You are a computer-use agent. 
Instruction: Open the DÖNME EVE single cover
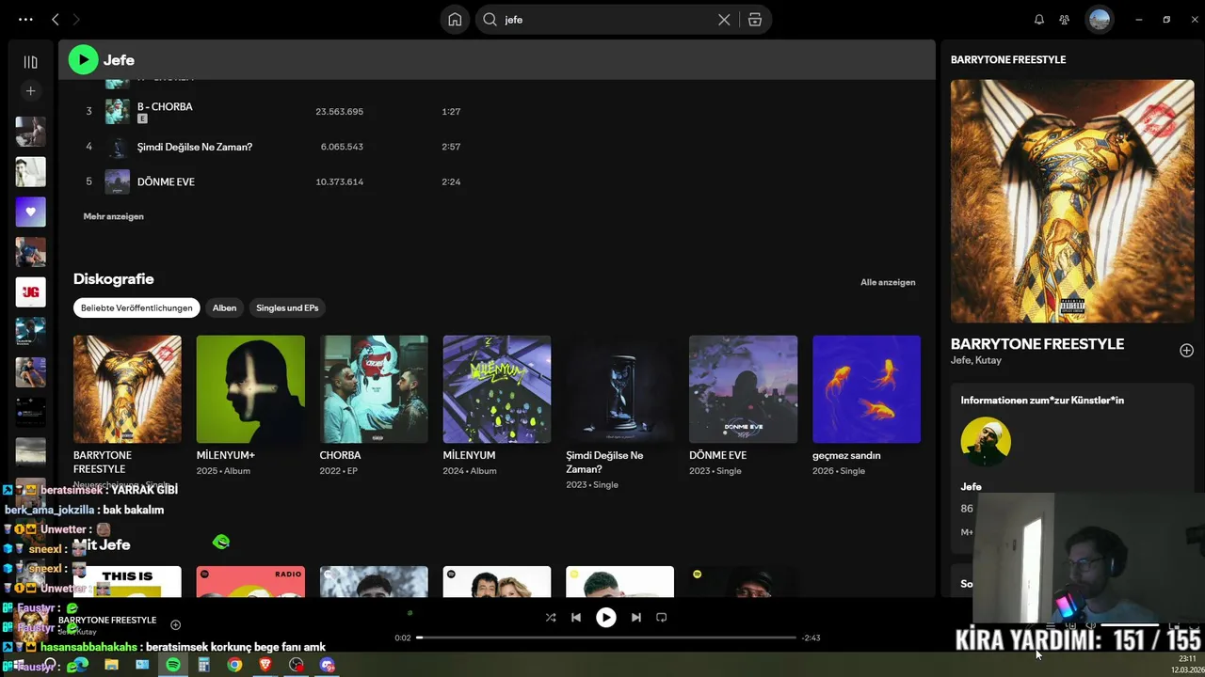click(744, 389)
